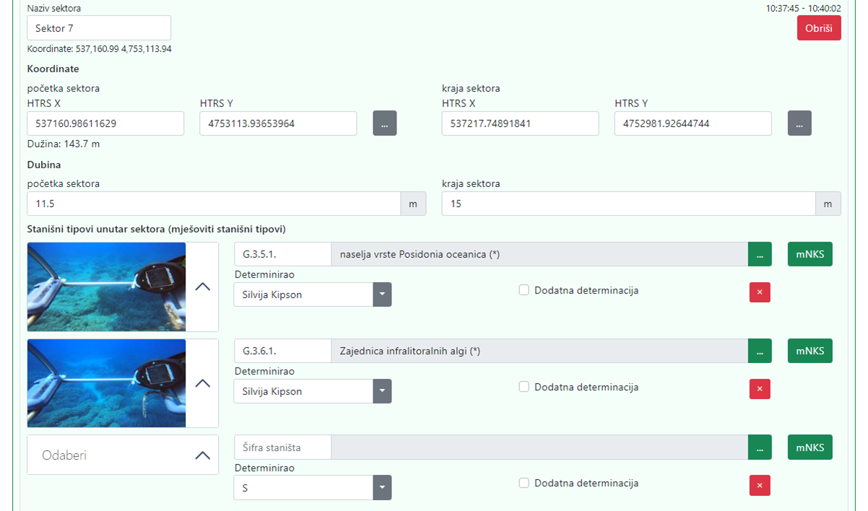Click the Šifra staništa input field

282,447
